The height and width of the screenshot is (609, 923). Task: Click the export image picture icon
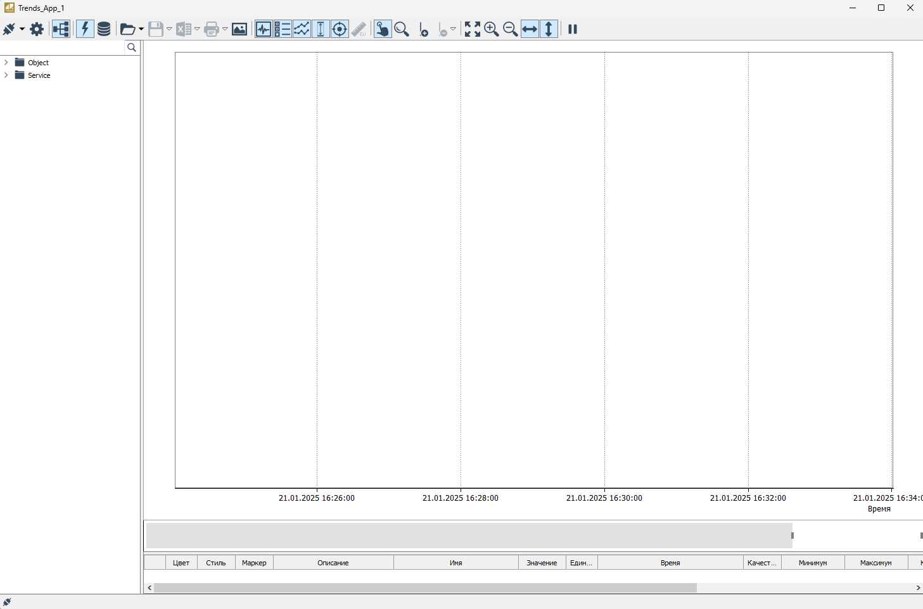(x=239, y=29)
